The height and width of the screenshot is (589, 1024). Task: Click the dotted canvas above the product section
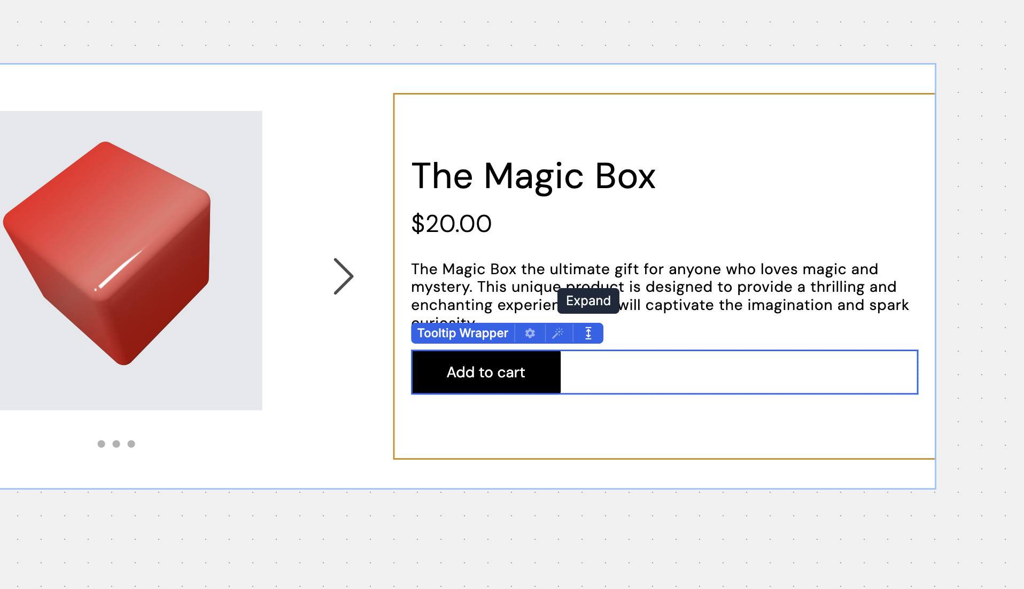point(481,32)
